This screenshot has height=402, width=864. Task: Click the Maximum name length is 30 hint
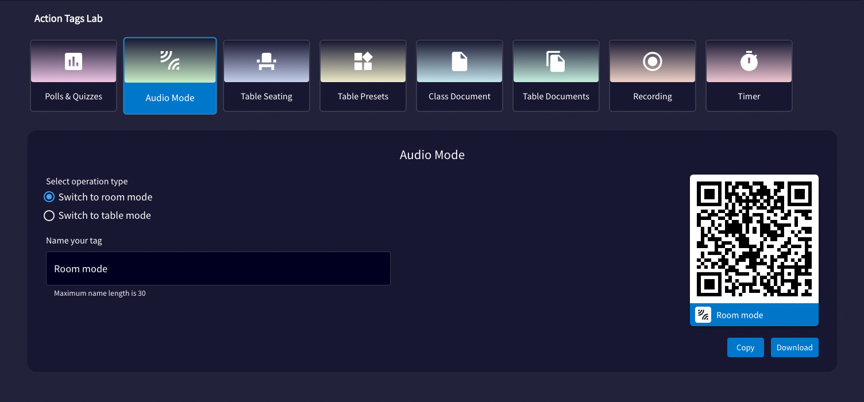(x=100, y=293)
